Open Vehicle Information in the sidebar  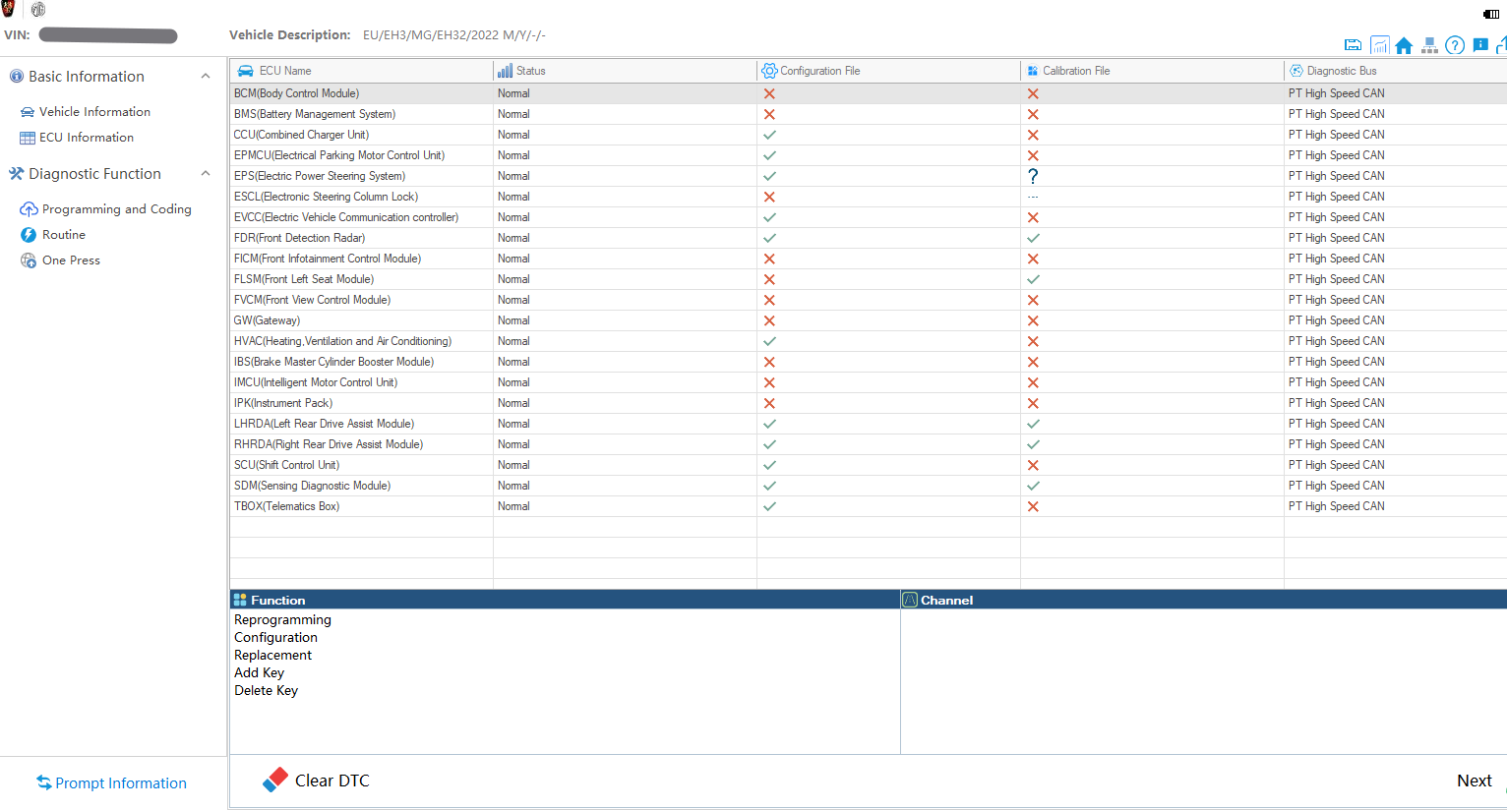(x=94, y=112)
